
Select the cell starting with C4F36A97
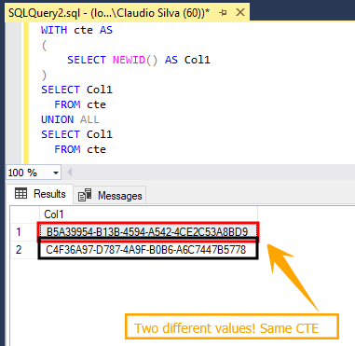(x=148, y=250)
